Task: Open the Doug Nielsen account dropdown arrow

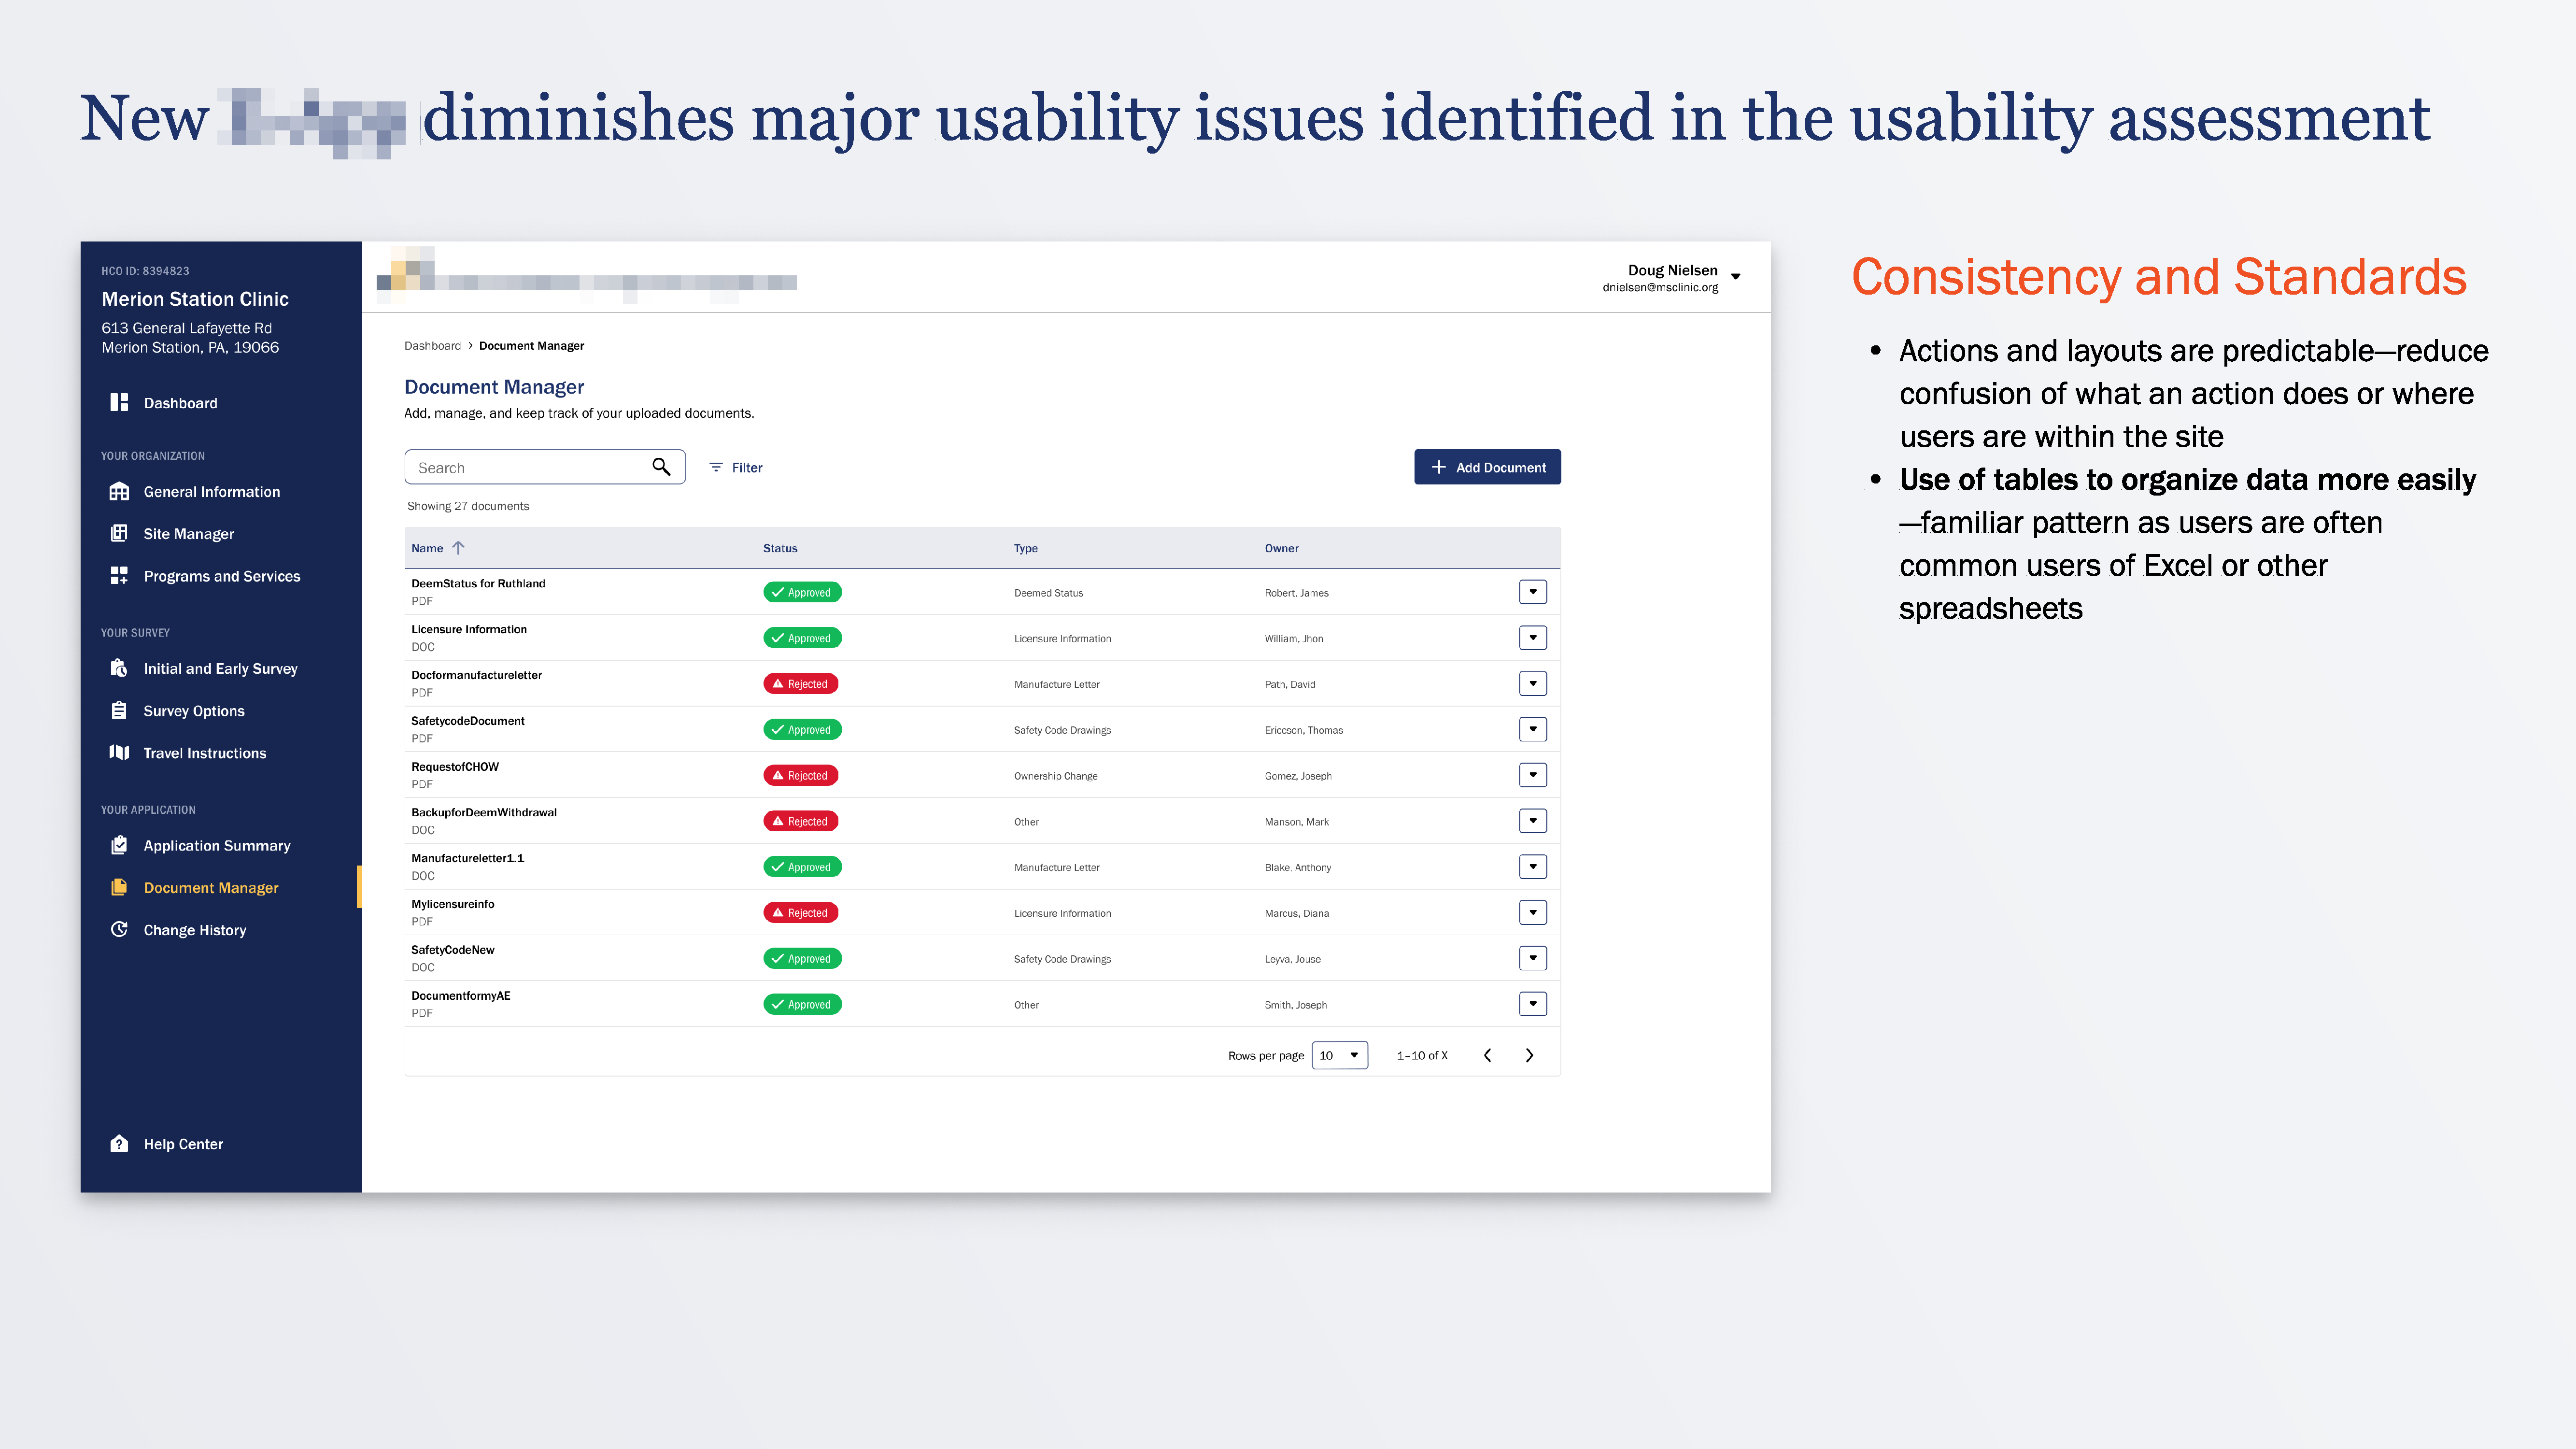Action: (1736, 277)
